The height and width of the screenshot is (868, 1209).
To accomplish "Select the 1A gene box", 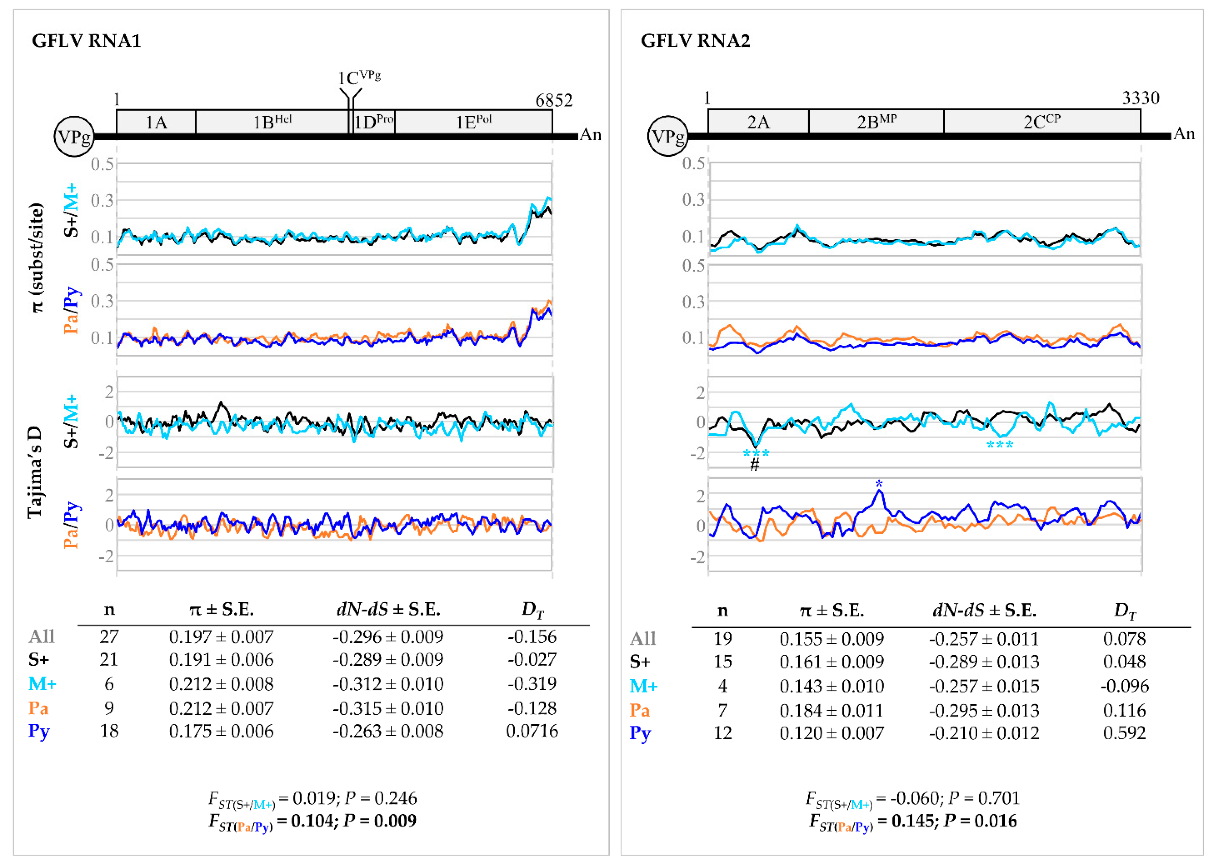I will [x=156, y=122].
